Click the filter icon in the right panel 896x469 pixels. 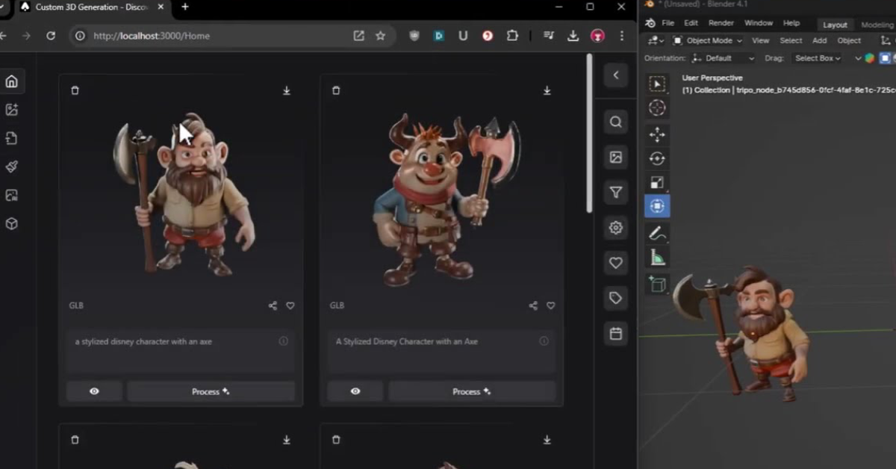(615, 192)
